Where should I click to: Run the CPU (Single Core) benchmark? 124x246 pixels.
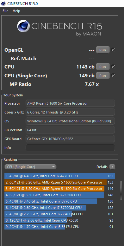(x=103, y=76)
